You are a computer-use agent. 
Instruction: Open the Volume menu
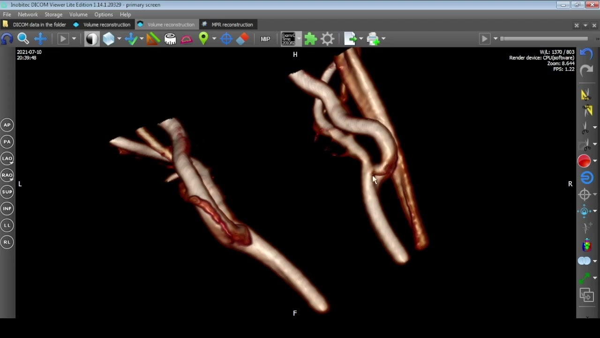pos(78,15)
